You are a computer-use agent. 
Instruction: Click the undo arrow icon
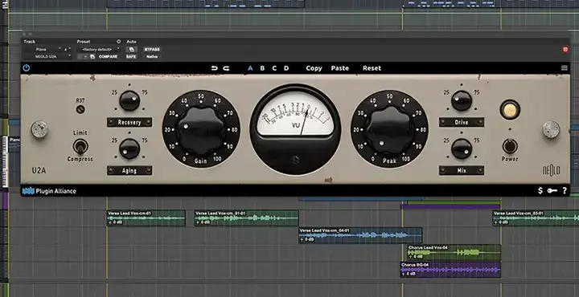tap(215, 68)
